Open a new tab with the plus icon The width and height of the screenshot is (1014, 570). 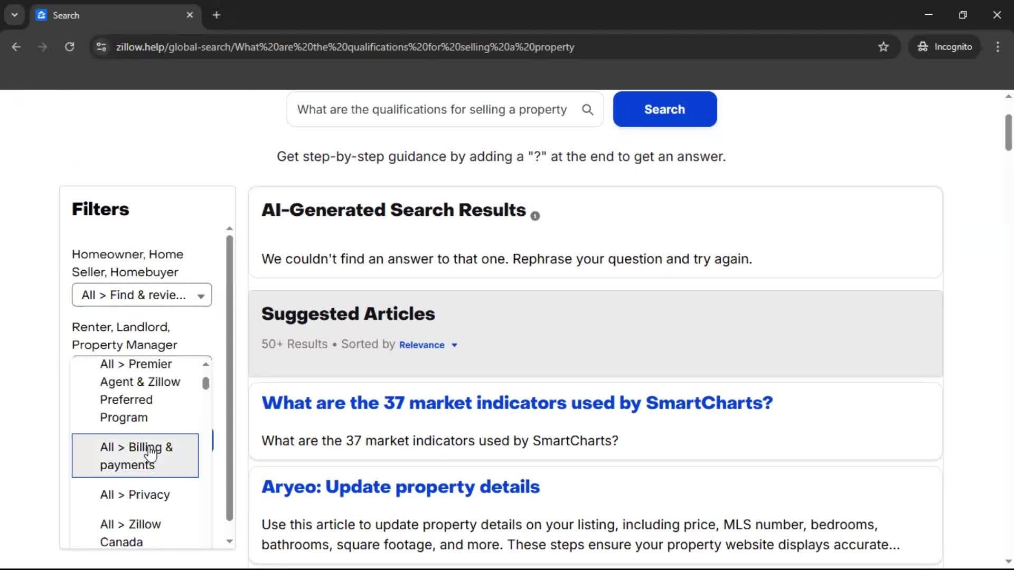[x=216, y=15]
